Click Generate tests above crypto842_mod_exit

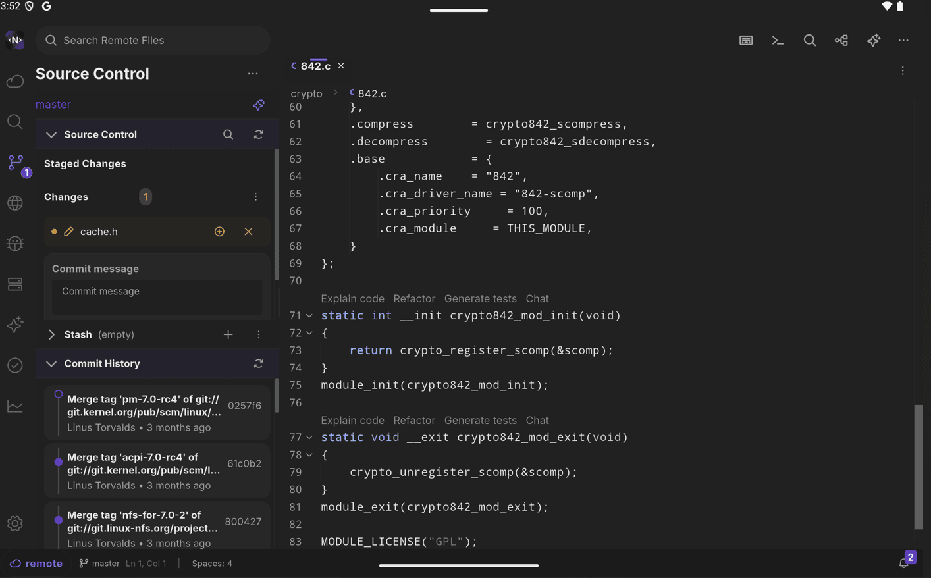click(480, 420)
